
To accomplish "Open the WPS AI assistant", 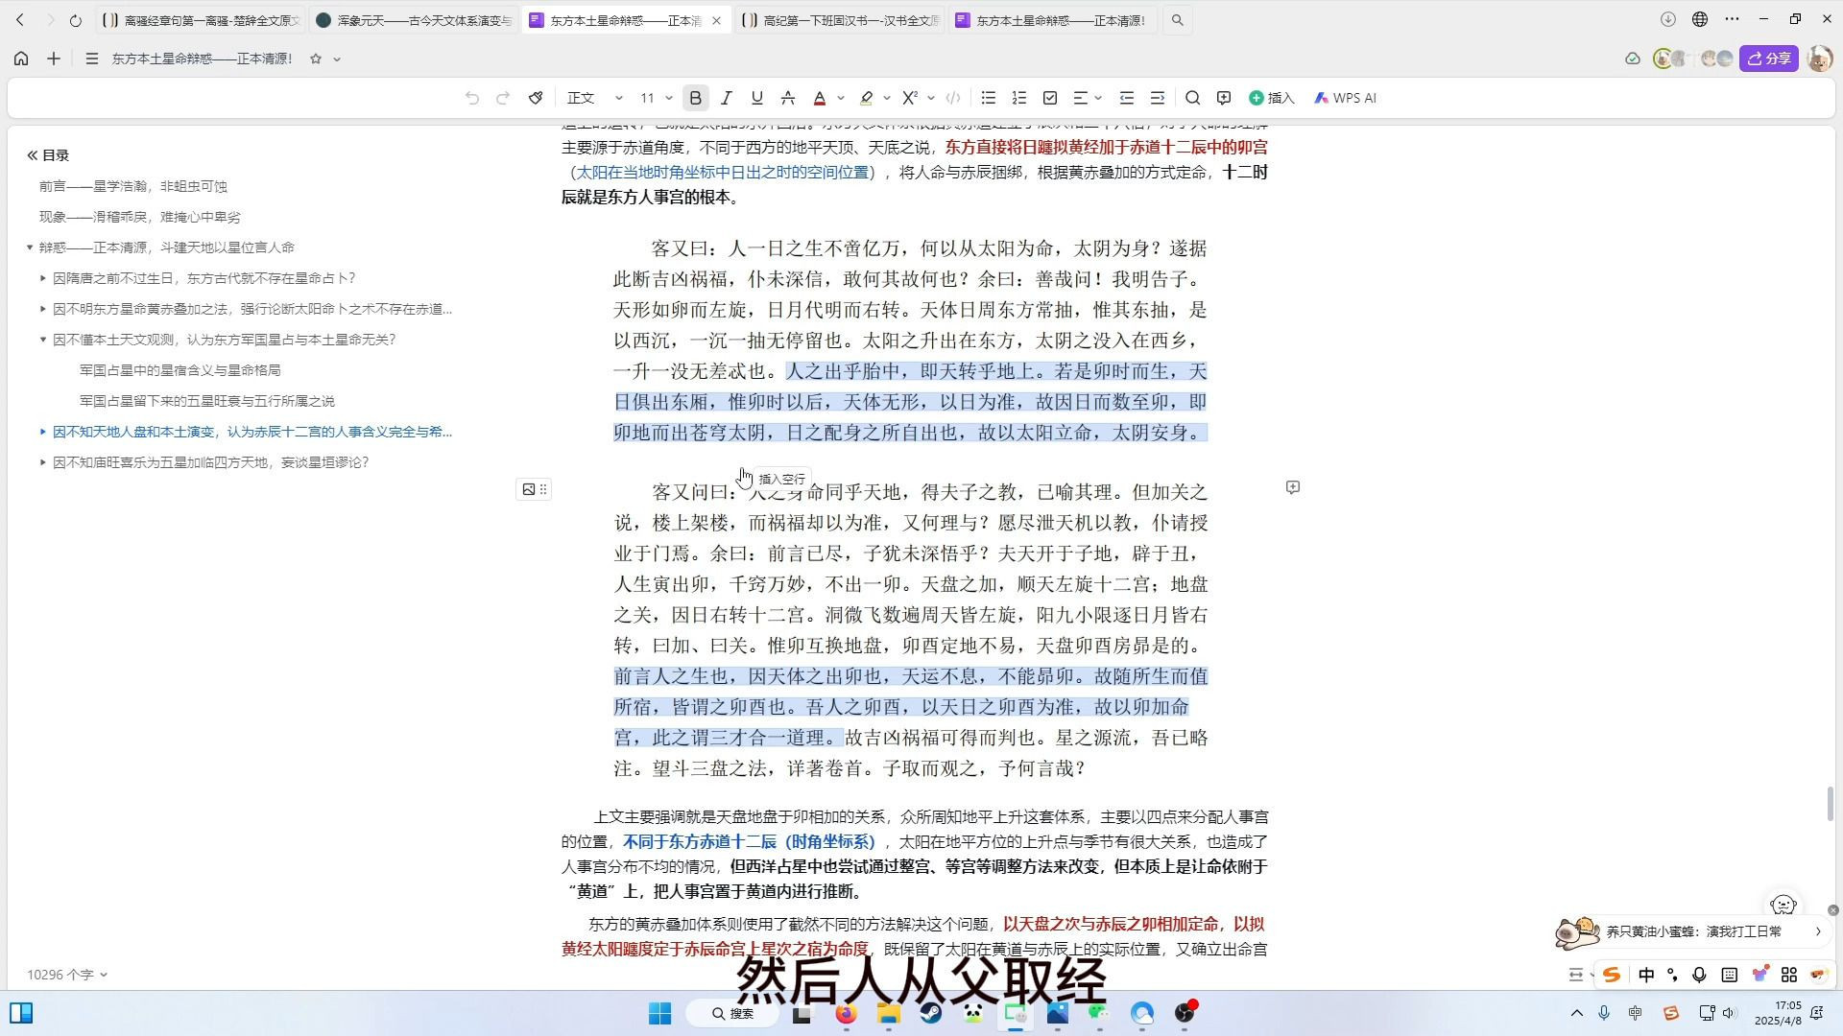I will 1346,97.
